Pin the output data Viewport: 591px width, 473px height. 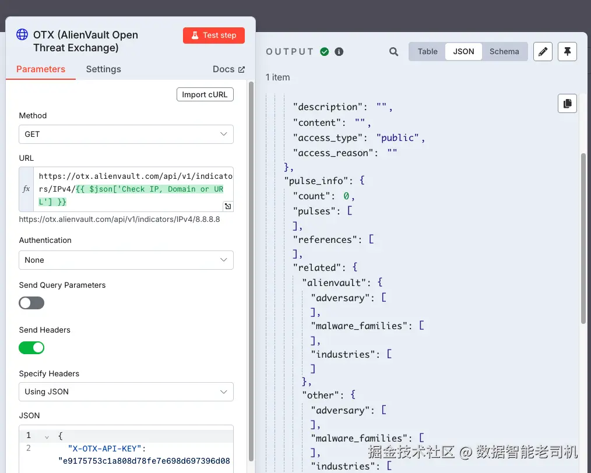[x=567, y=52]
